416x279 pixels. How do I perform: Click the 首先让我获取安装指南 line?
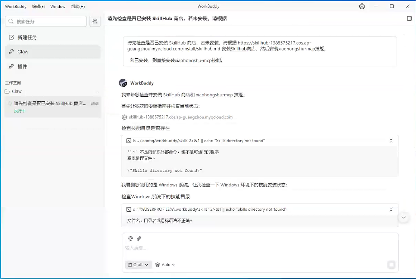[x=160, y=106]
